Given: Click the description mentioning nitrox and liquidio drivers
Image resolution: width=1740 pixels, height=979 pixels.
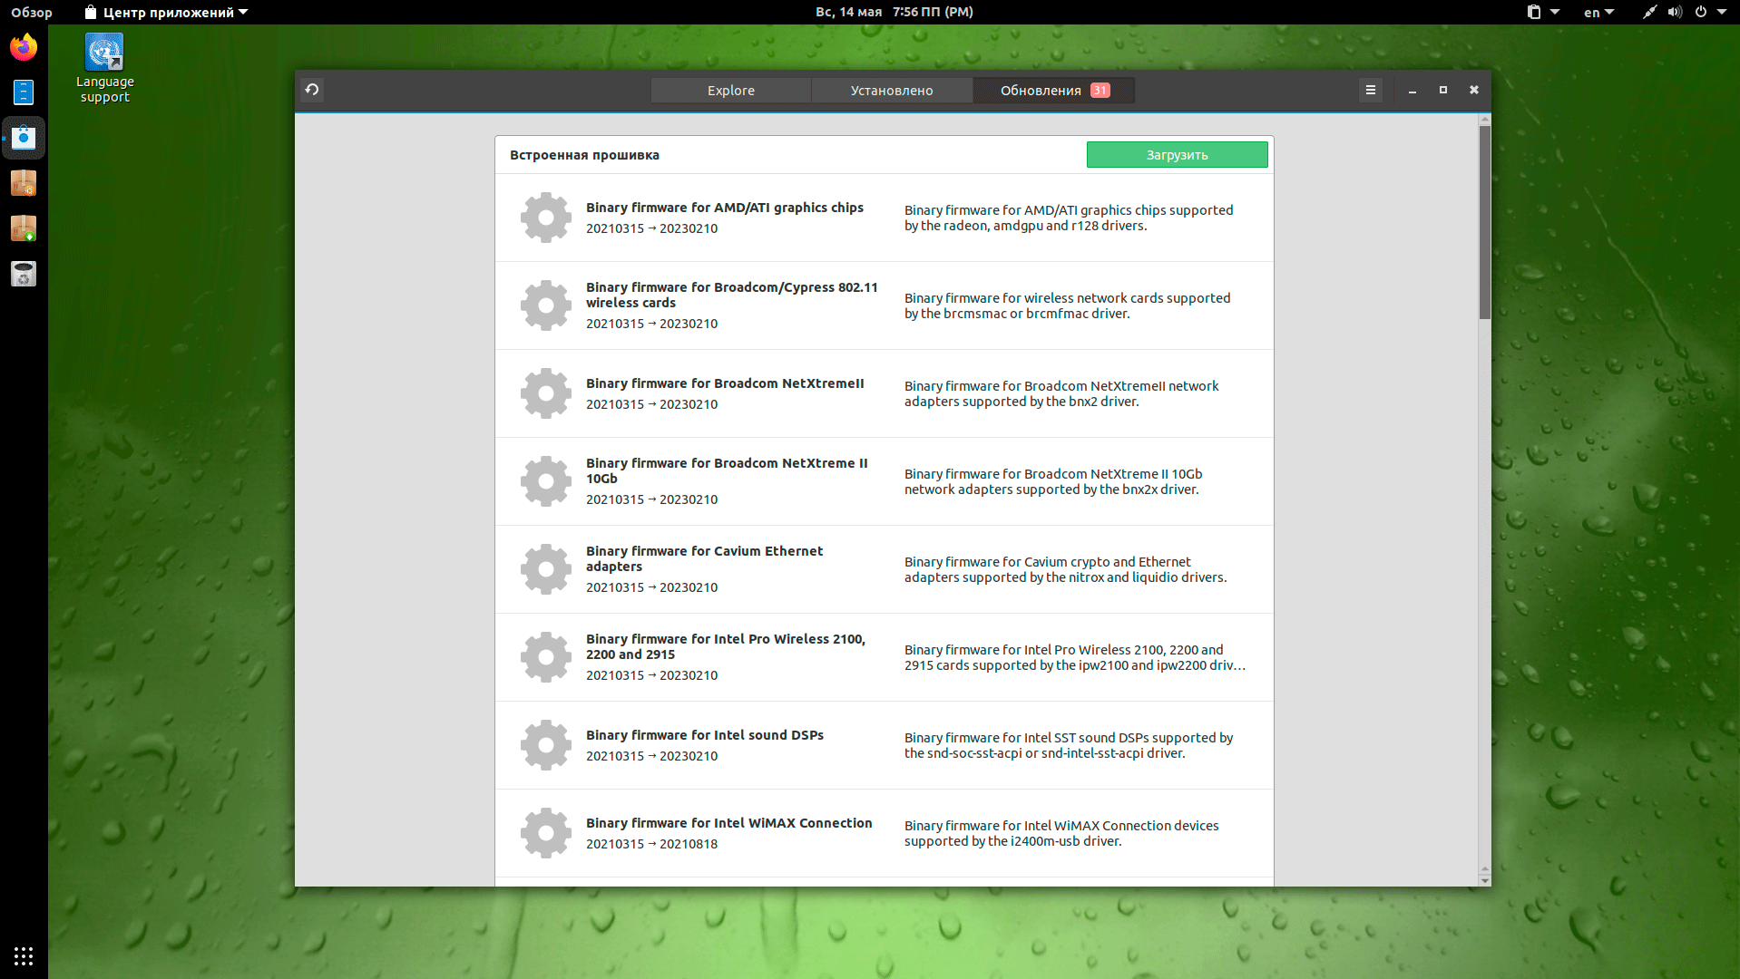Looking at the screenshot, I should click(x=1066, y=569).
